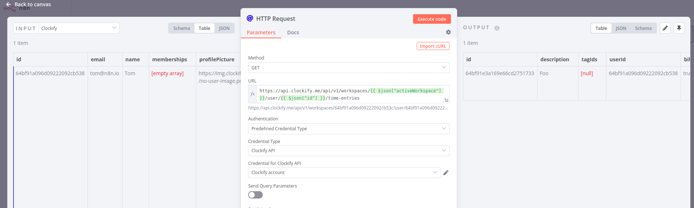Switch input view to Schema
The width and height of the screenshot is (694, 208).
[181, 28]
